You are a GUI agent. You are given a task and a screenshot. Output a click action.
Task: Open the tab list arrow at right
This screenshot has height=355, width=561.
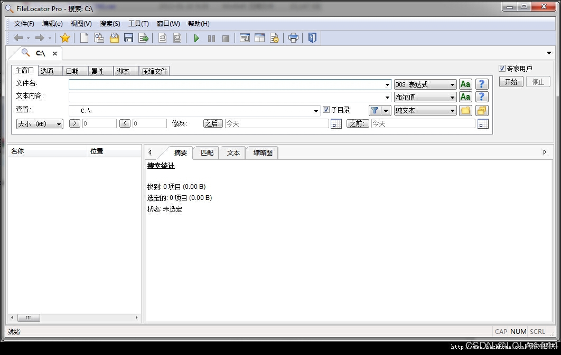click(x=549, y=53)
